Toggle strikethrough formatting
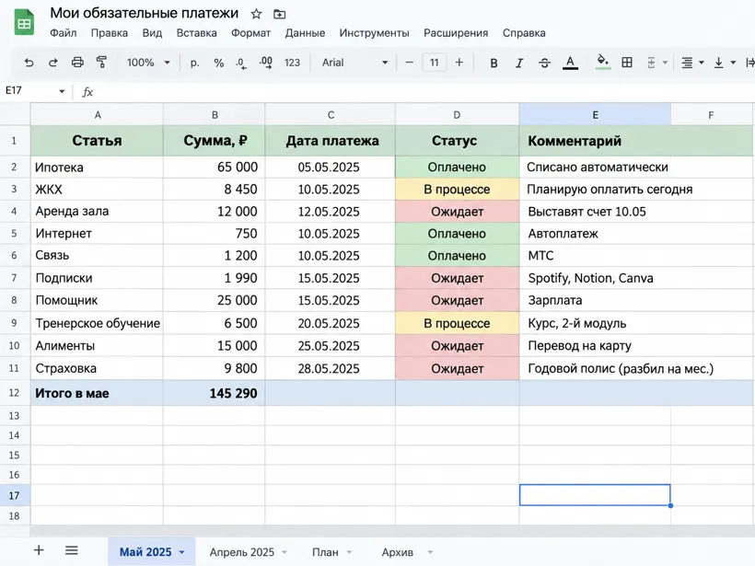The height and width of the screenshot is (566, 755). pos(544,63)
